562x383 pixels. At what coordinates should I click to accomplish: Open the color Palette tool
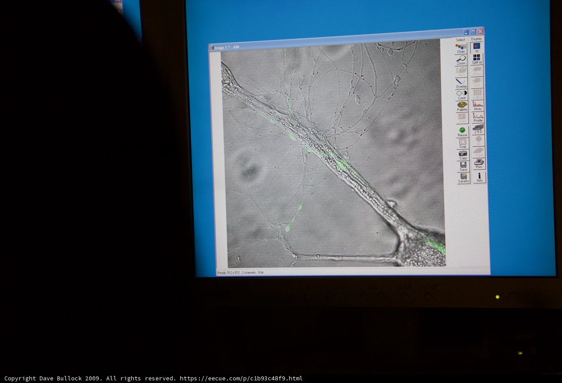pos(462,106)
